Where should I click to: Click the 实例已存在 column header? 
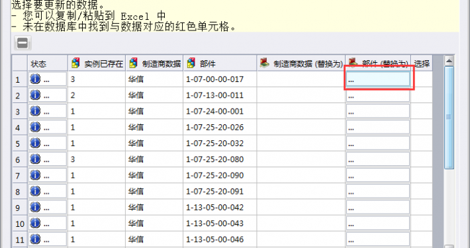click(x=97, y=63)
